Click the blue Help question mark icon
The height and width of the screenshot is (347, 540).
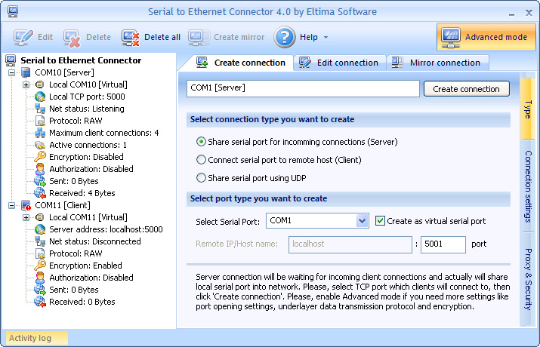coord(285,37)
